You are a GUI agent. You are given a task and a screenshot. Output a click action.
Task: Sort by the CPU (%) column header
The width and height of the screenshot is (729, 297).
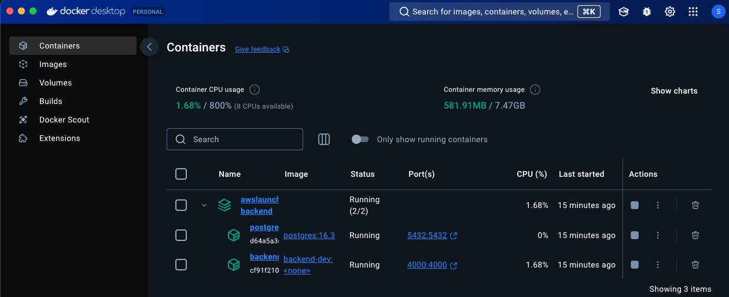coord(532,174)
